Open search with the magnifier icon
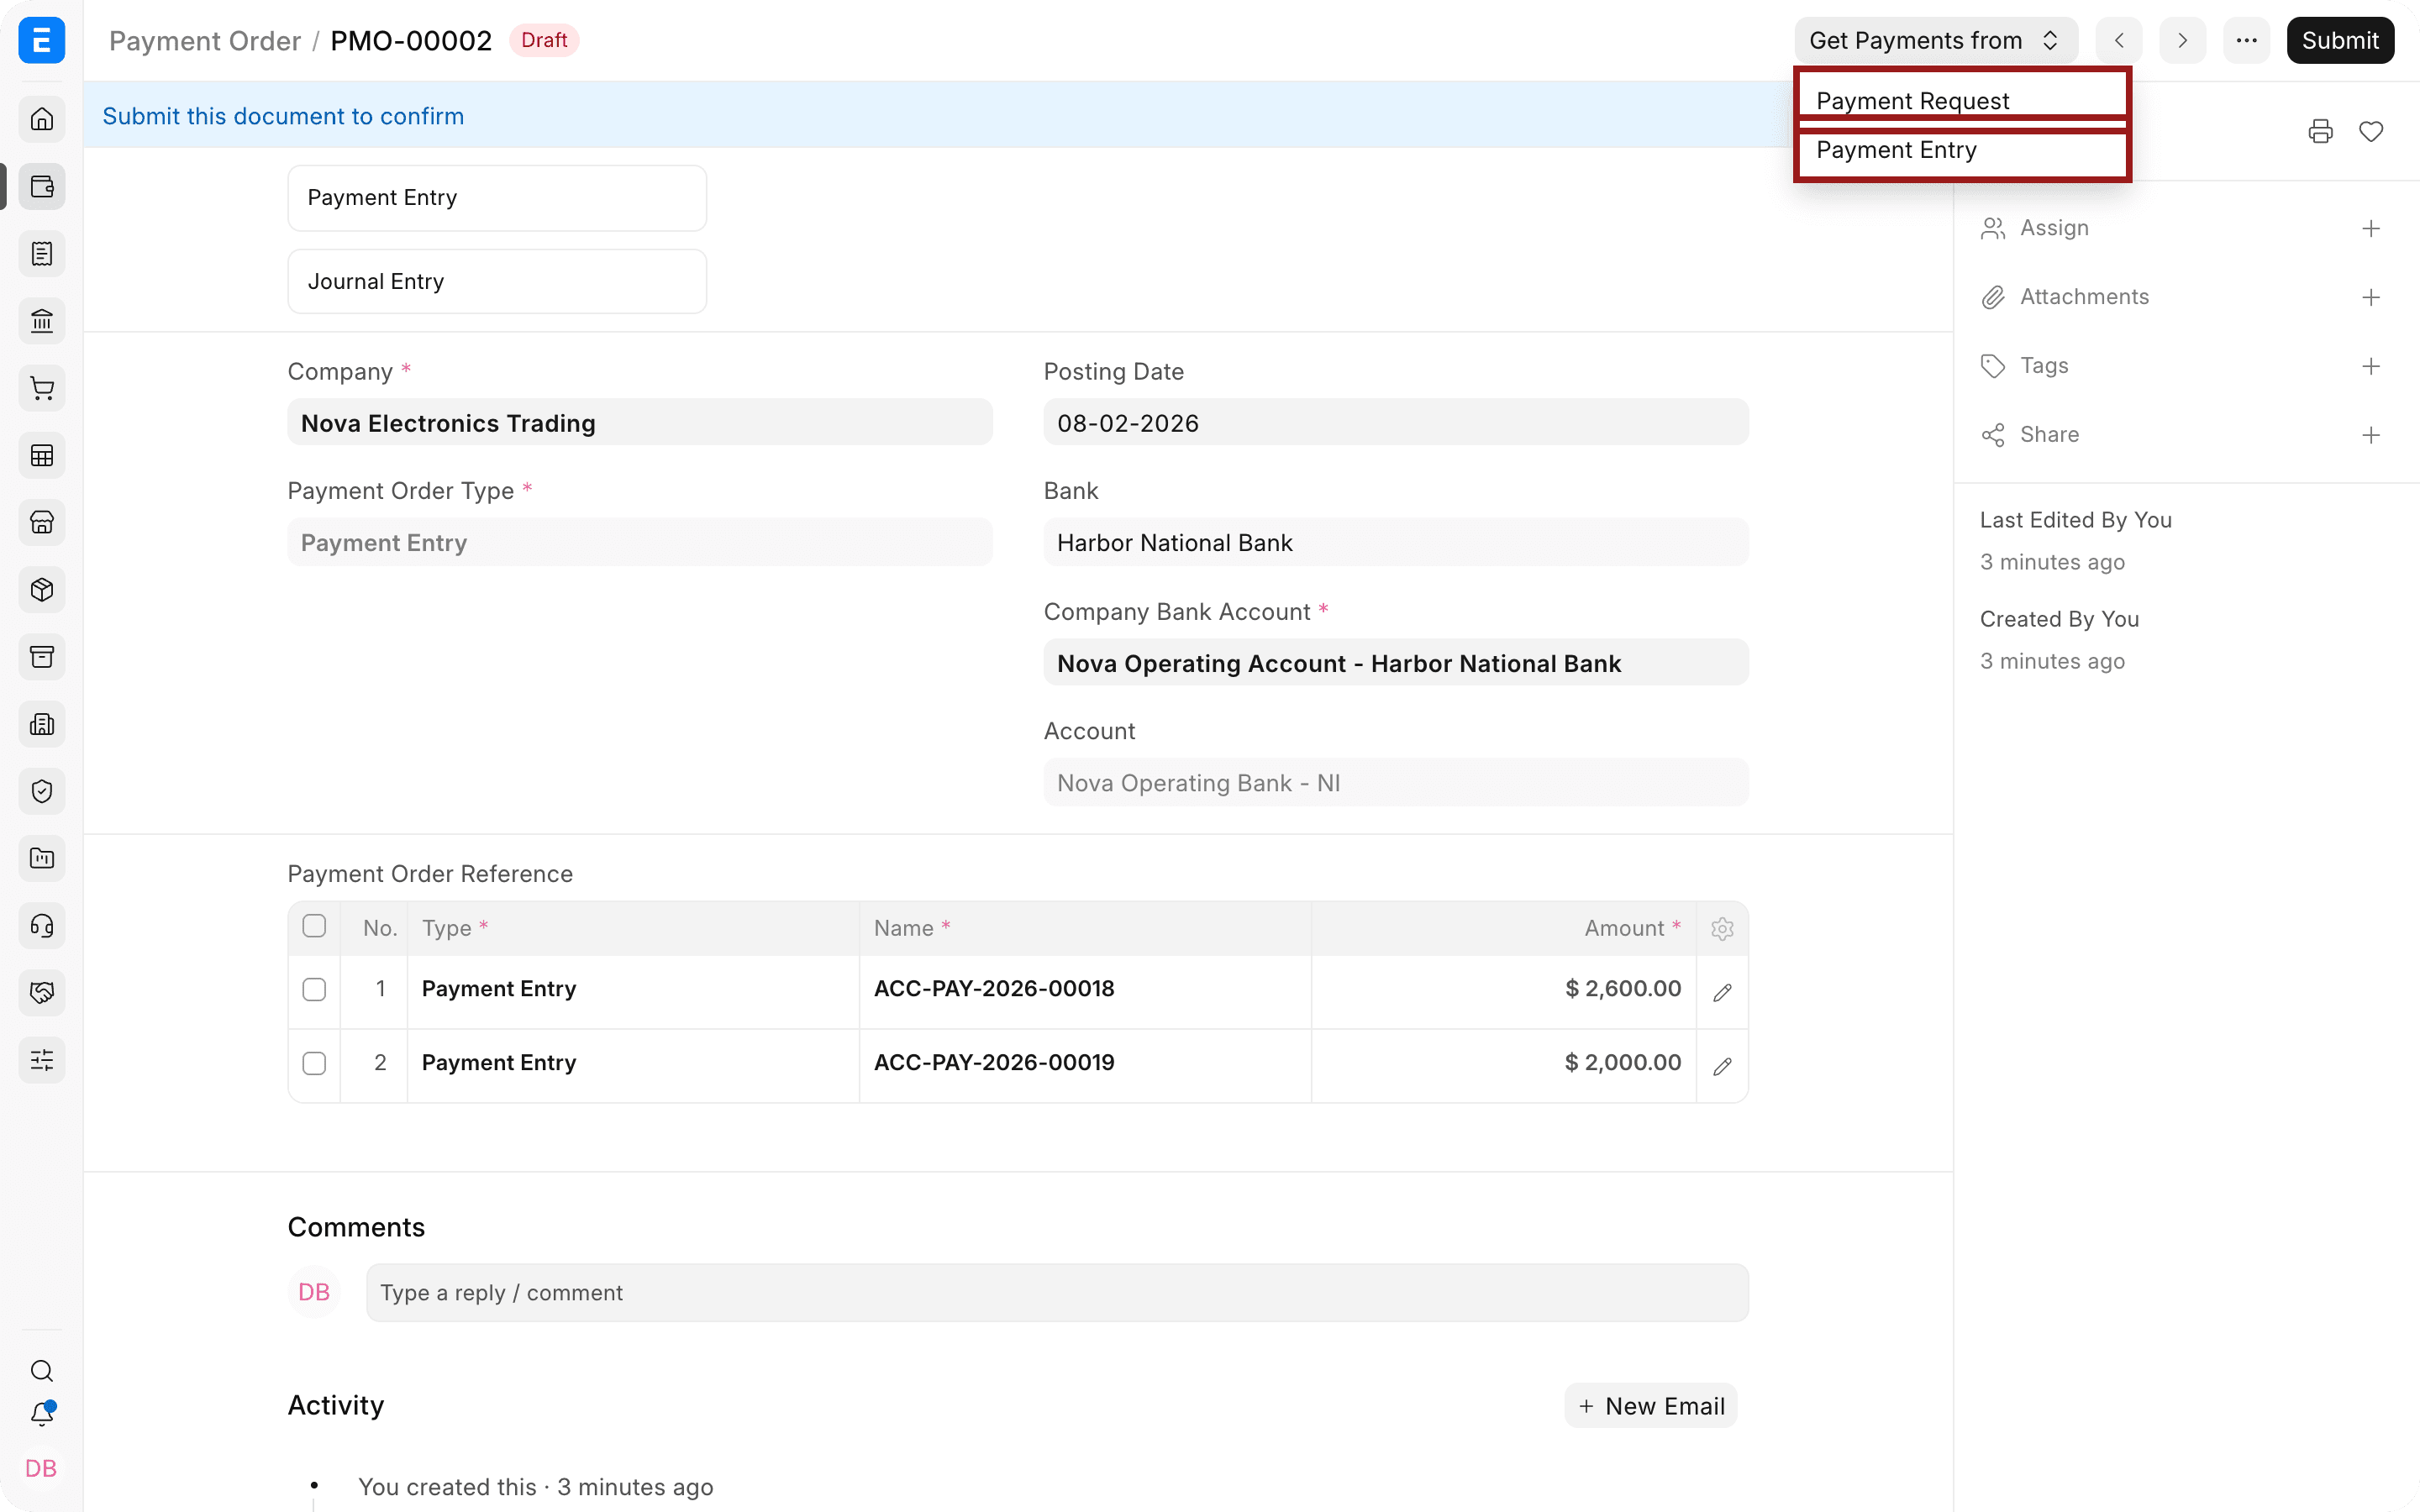The height and width of the screenshot is (1512, 2420). pyautogui.click(x=42, y=1371)
